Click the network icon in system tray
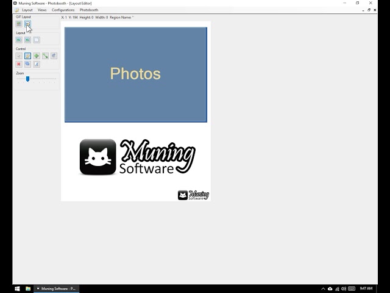This screenshot has height=293, width=390. (337, 289)
